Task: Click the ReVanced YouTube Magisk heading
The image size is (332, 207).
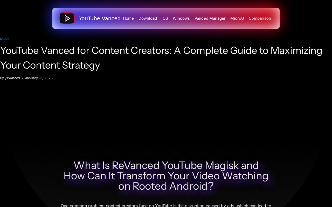Action: (166, 176)
